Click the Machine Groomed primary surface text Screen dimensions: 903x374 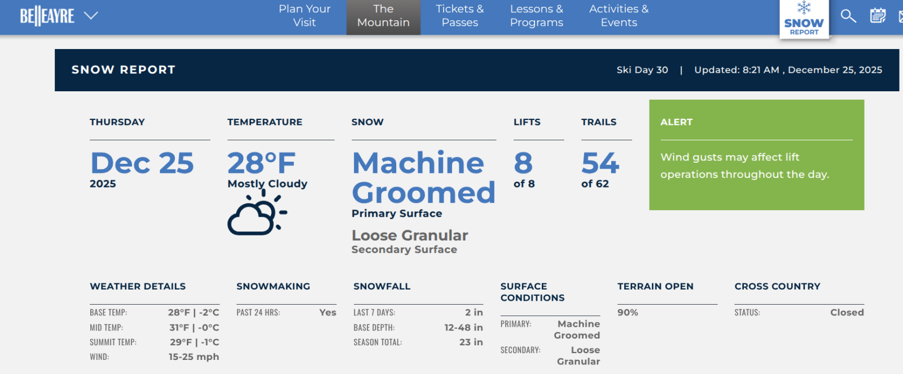click(x=423, y=178)
